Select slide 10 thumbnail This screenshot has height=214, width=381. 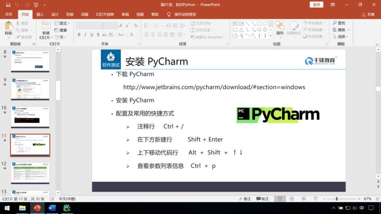click(x=30, y=117)
